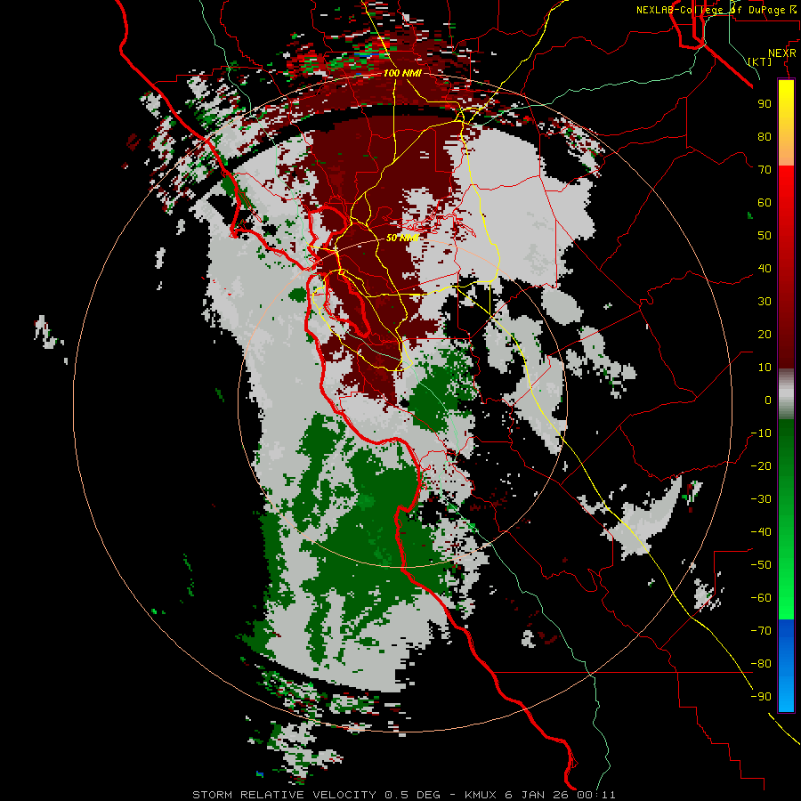Select the 50 NMI range ring label
This screenshot has width=801, height=801.
pos(402,238)
